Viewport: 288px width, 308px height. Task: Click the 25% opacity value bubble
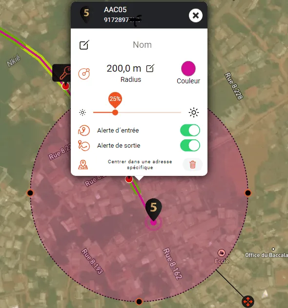point(115,99)
